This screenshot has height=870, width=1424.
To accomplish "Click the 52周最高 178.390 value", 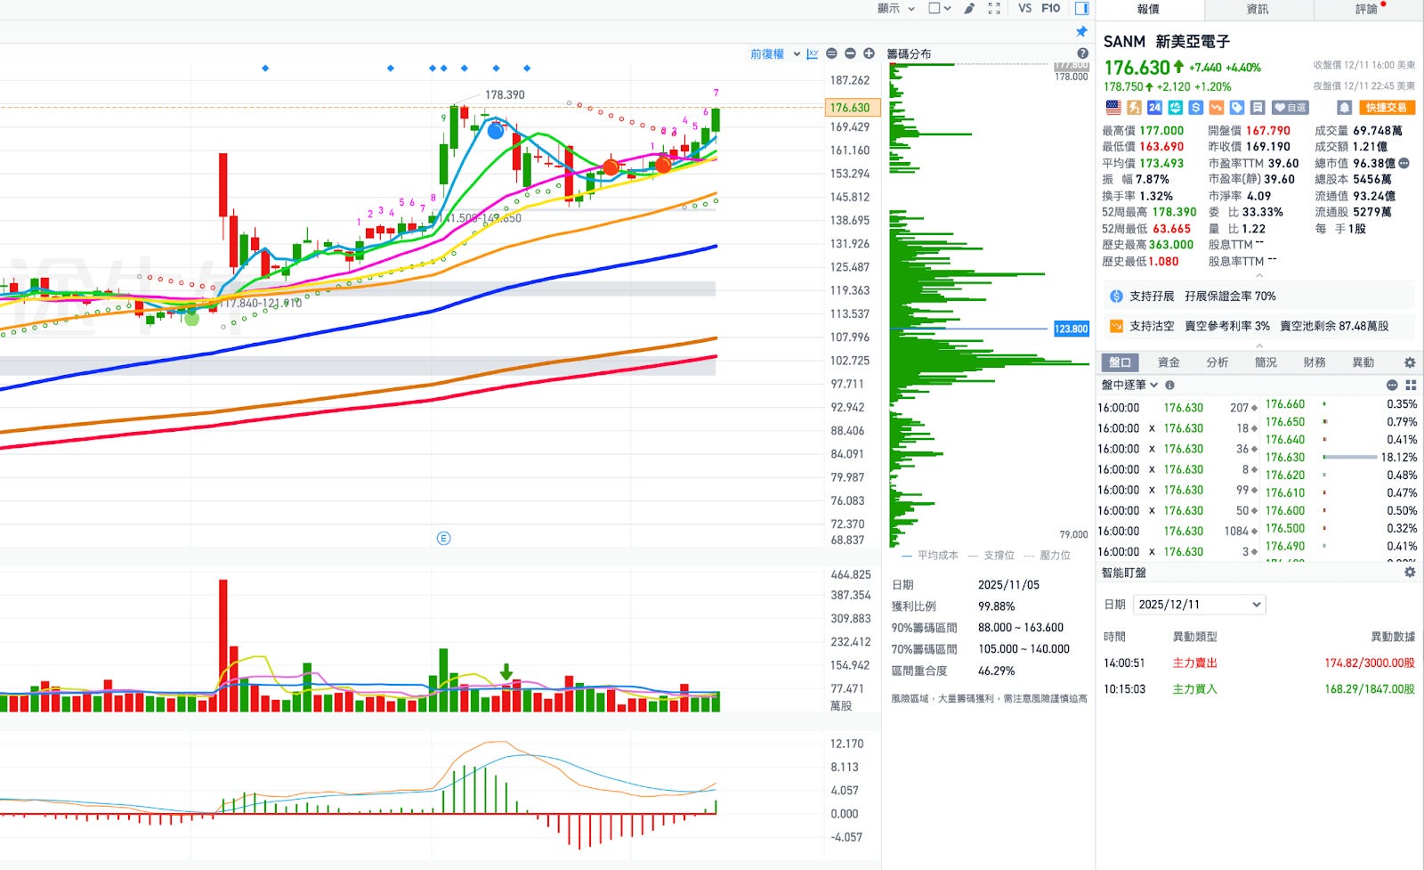I will coord(1174,212).
